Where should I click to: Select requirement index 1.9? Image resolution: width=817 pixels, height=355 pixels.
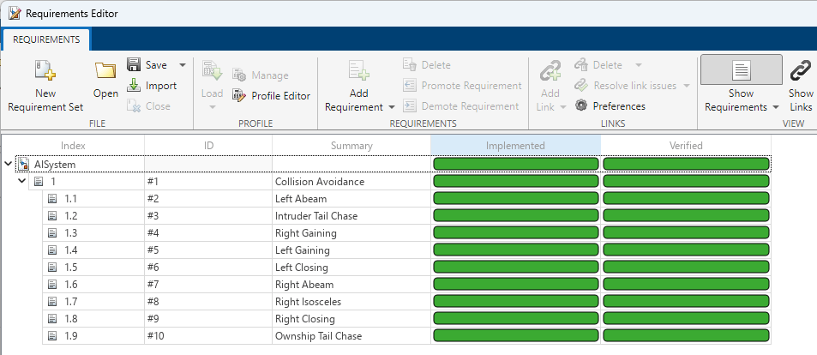pyautogui.click(x=71, y=336)
